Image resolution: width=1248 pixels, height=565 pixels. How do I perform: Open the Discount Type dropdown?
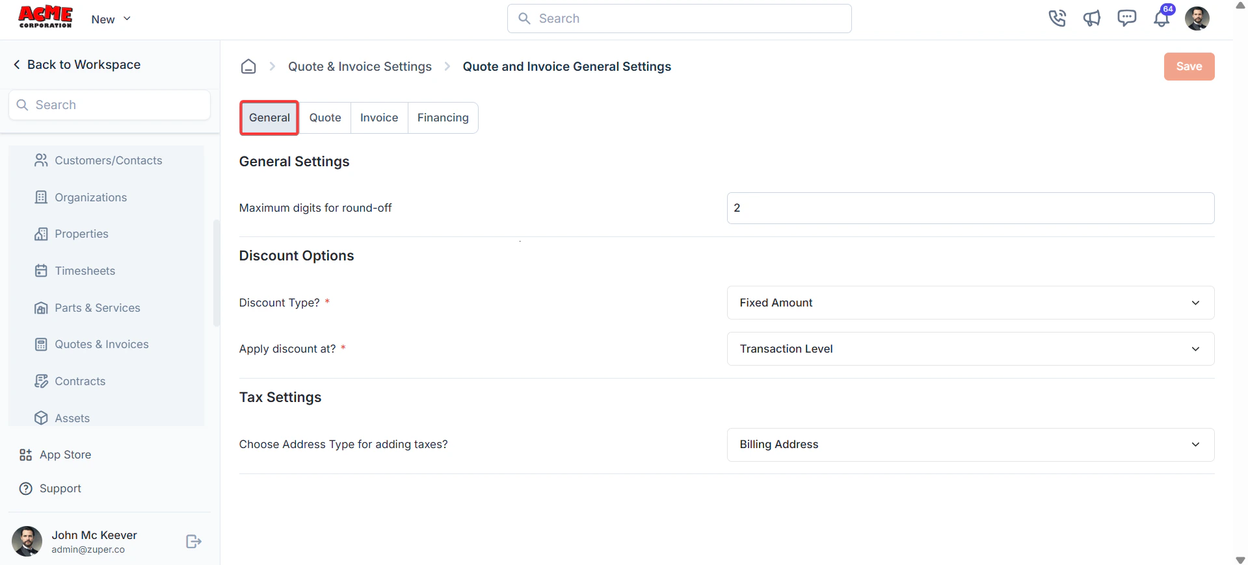pos(970,303)
